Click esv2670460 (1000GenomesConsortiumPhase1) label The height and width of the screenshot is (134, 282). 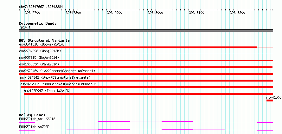coord(57,71)
